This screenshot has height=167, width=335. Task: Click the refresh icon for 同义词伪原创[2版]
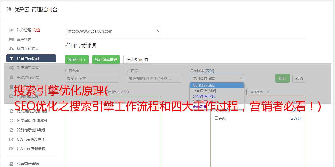(12, 121)
